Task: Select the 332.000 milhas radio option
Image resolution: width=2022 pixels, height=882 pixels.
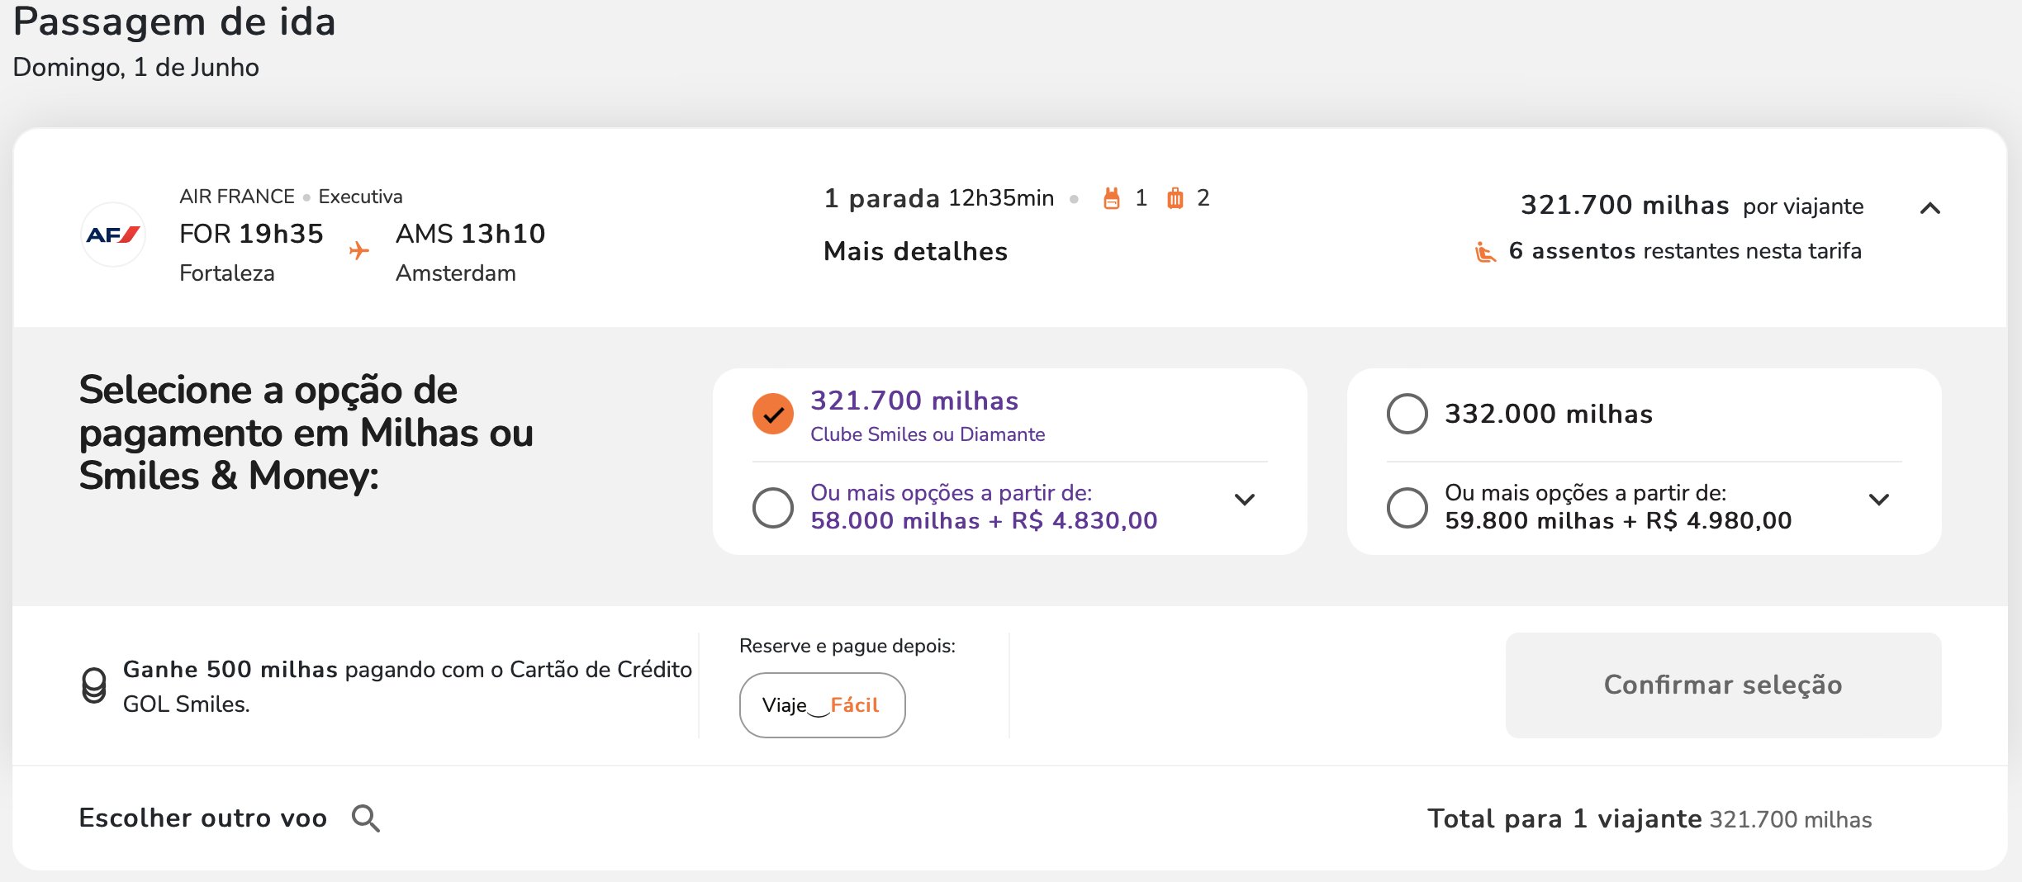Action: point(1407,414)
